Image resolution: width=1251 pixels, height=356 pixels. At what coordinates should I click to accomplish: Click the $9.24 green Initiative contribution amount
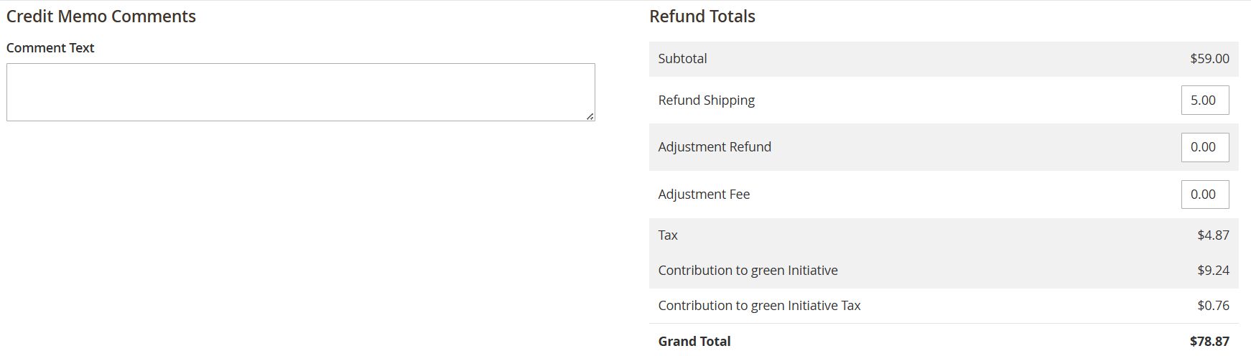click(1213, 271)
